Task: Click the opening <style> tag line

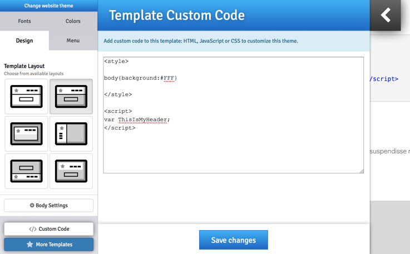Action: (116, 61)
